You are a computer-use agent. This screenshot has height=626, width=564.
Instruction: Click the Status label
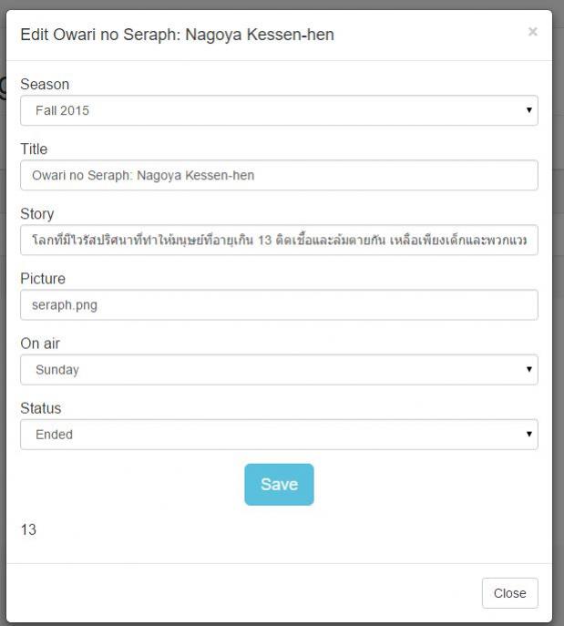tap(41, 408)
